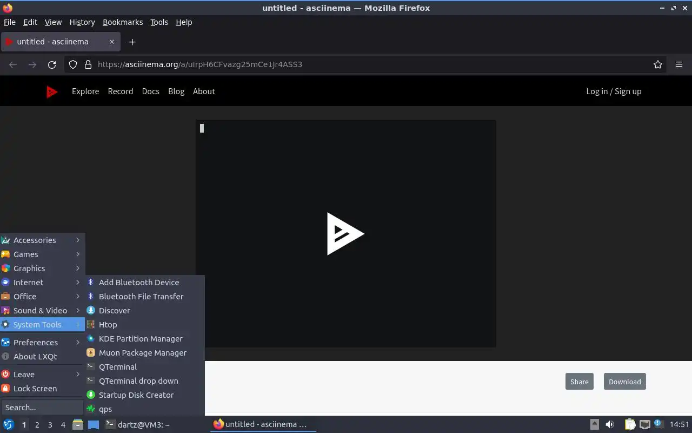Open Discover software center
The width and height of the screenshot is (692, 433).
click(145, 311)
